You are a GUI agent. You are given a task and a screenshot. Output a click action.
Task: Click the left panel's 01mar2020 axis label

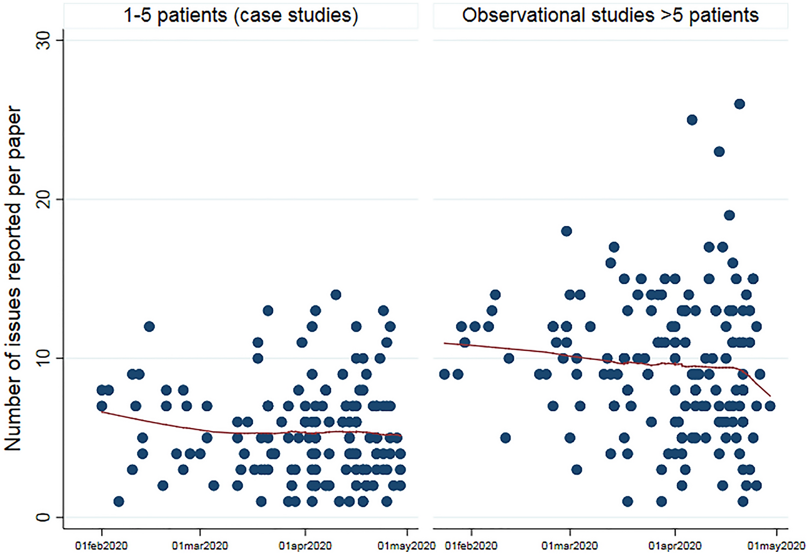[200, 546]
